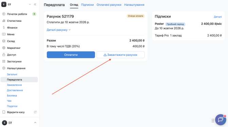This screenshot has width=228, height=127.
Task: Click the Разом label
Action: tap(51, 41)
